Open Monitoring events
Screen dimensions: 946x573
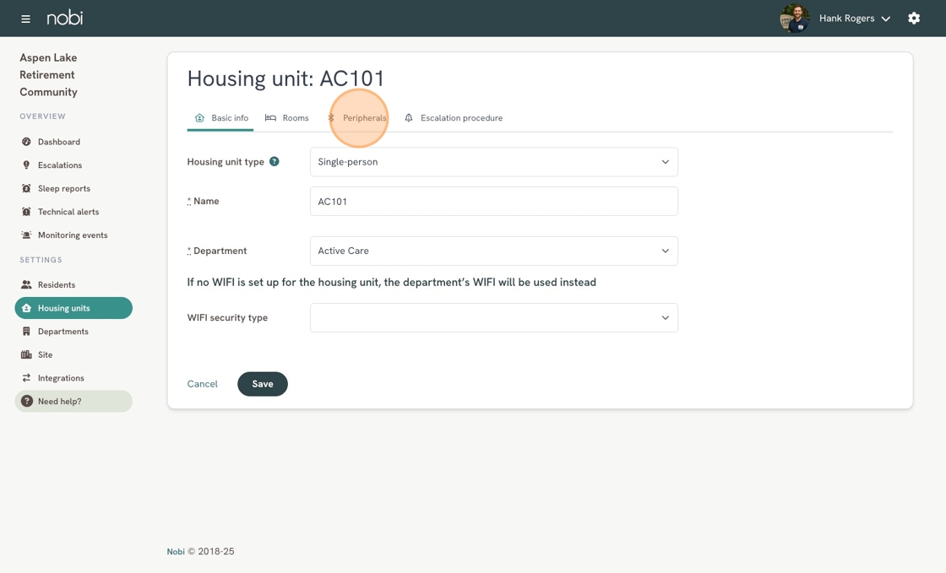tap(72, 235)
